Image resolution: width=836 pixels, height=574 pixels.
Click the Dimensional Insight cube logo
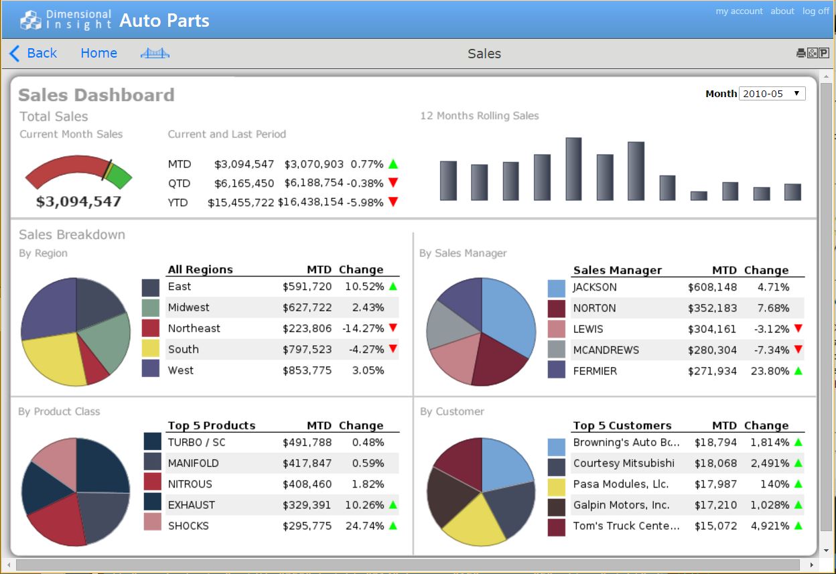(x=30, y=20)
